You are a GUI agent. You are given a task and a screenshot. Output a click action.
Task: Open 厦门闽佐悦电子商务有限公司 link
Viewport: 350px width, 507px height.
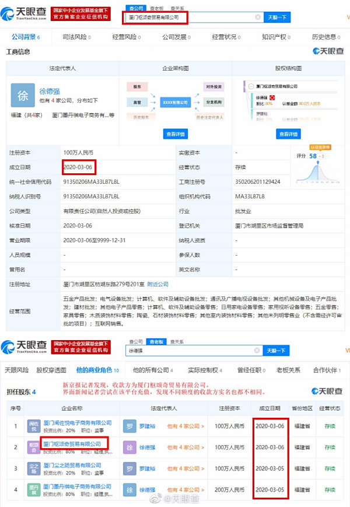[x=78, y=422]
